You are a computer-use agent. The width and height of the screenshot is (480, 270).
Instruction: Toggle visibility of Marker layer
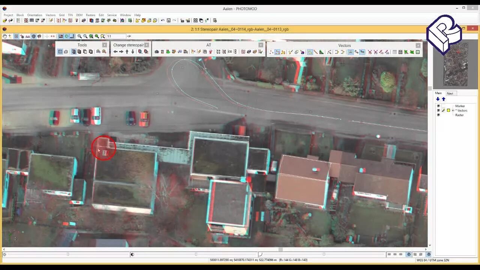tap(438, 106)
